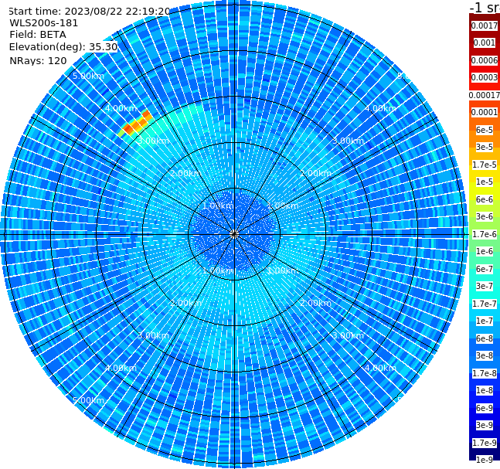
Task: Click the 0.0003 colorbar value
Action: (x=485, y=77)
